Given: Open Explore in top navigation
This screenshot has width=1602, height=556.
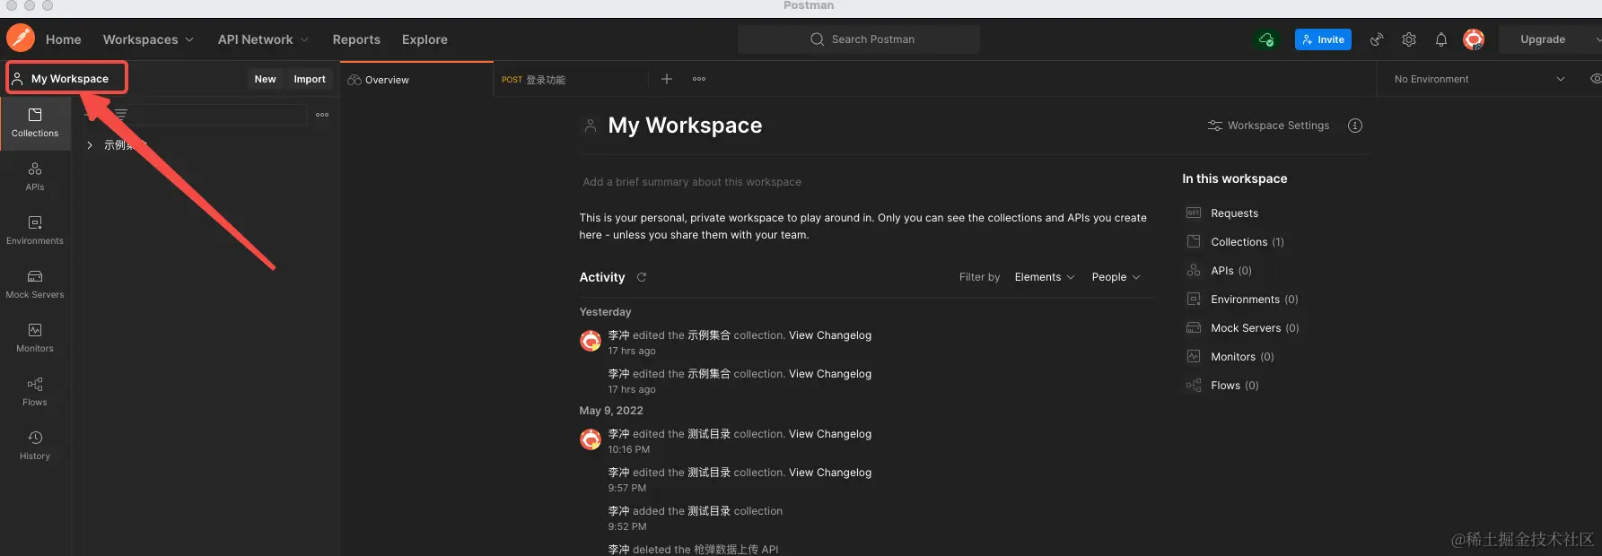Looking at the screenshot, I should (x=425, y=39).
